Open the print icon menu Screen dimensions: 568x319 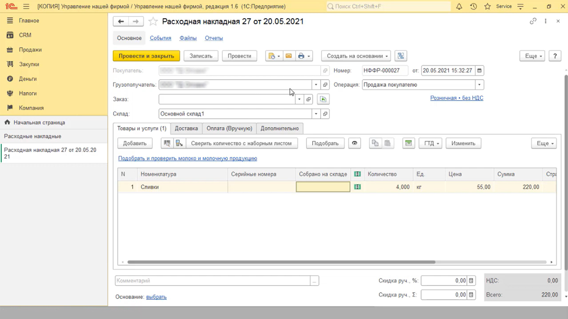pos(304,56)
